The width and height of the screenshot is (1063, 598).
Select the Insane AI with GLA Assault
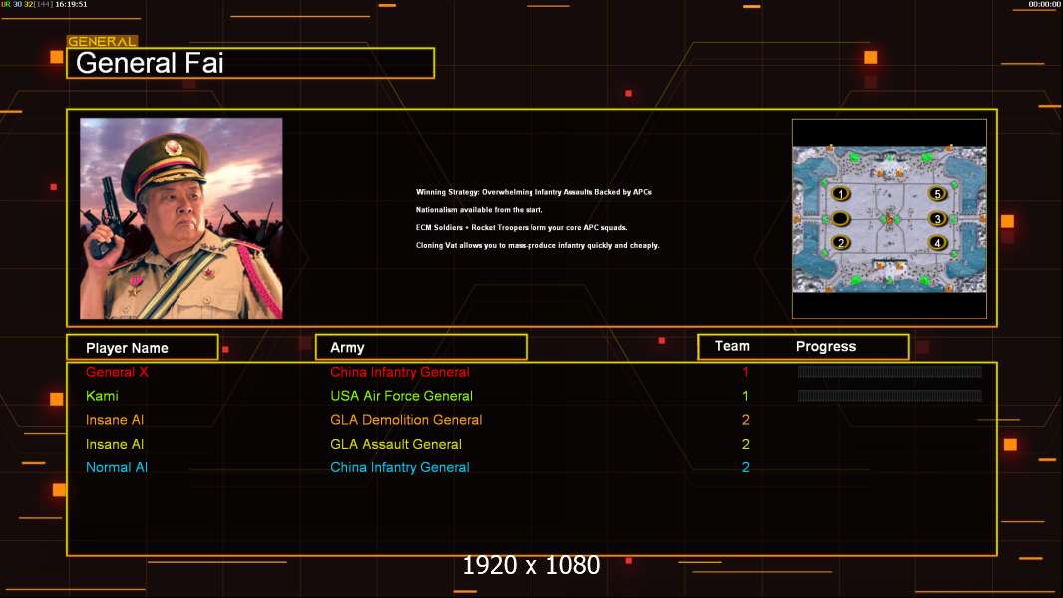coord(115,445)
